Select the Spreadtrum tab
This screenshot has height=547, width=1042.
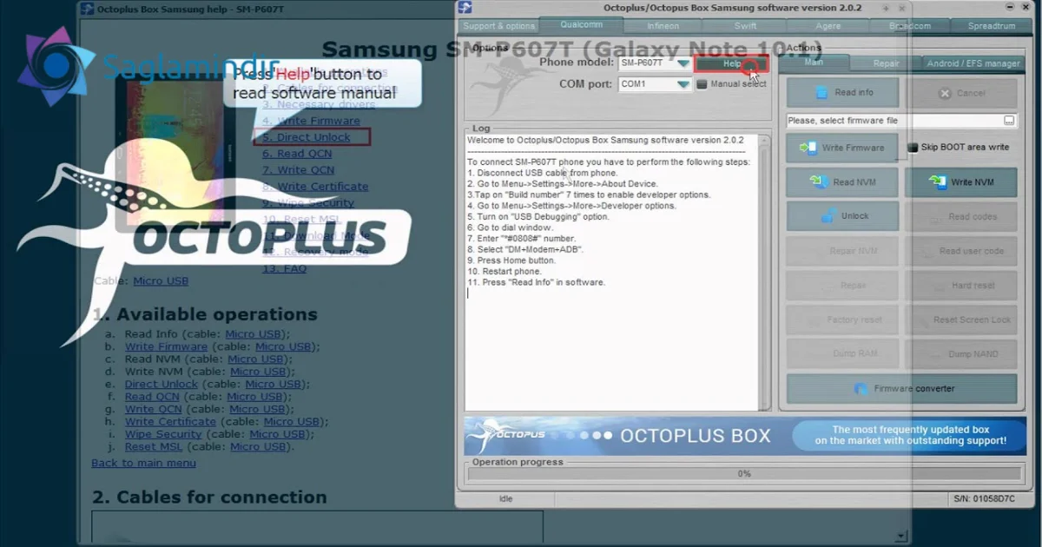[992, 26]
